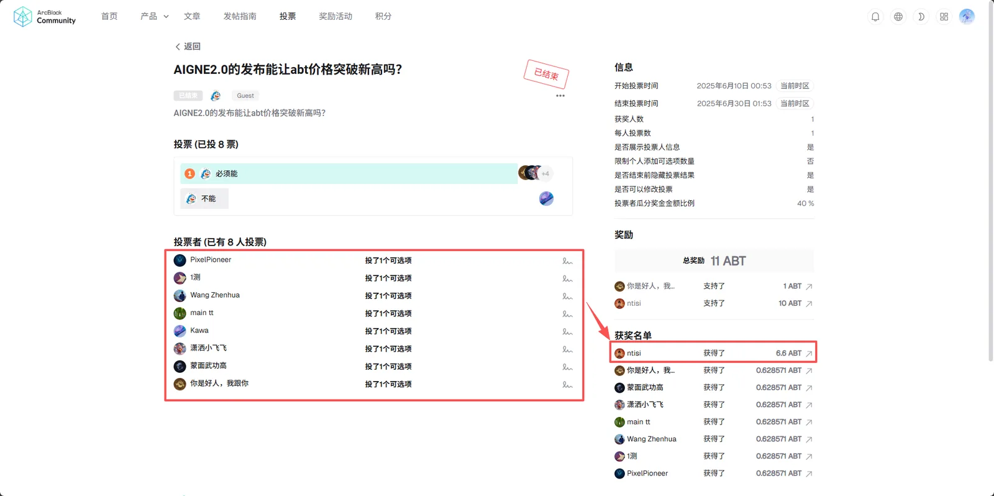The image size is (994, 496).
Task: Open ntisi's profile in the supporters list
Action: [634, 303]
